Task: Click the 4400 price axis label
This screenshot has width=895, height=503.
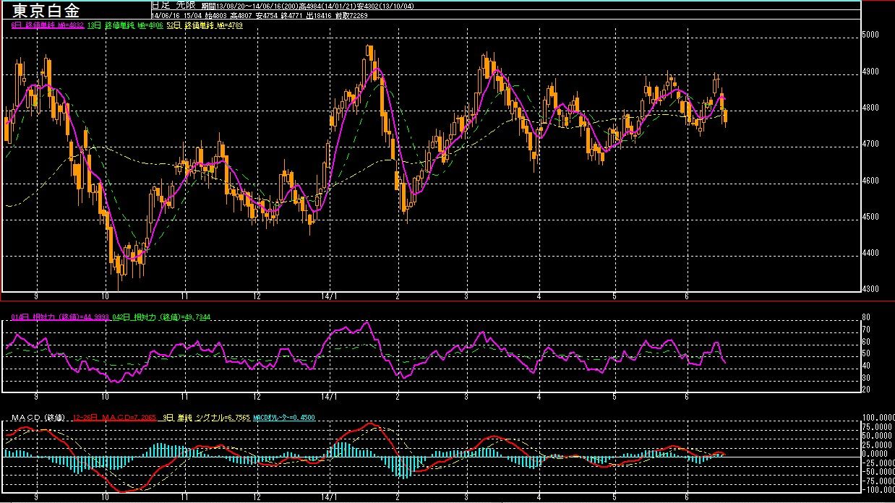Action: 872,253
